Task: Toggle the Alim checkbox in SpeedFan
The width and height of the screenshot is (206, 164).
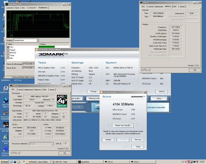Action: pos(8,58)
